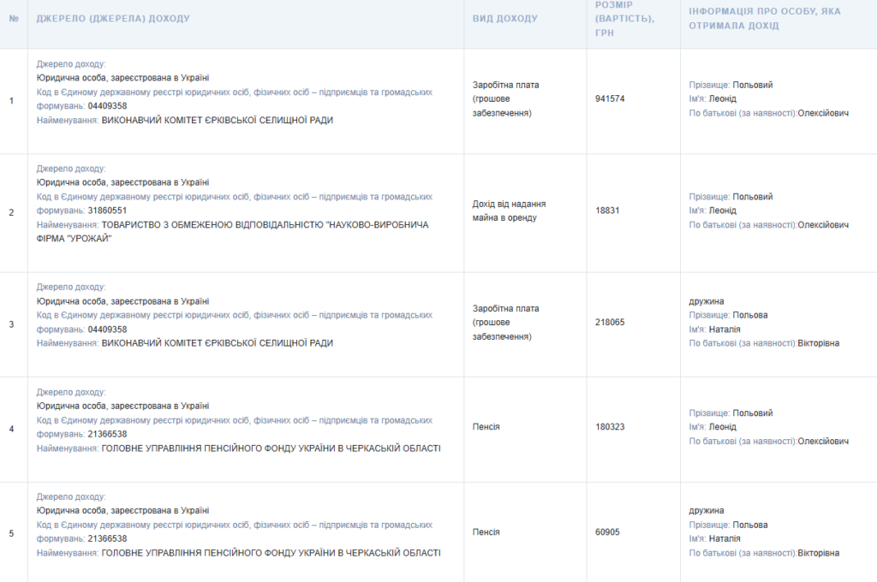Click the "№" column header
This screenshot has width=877, height=582.
point(13,18)
